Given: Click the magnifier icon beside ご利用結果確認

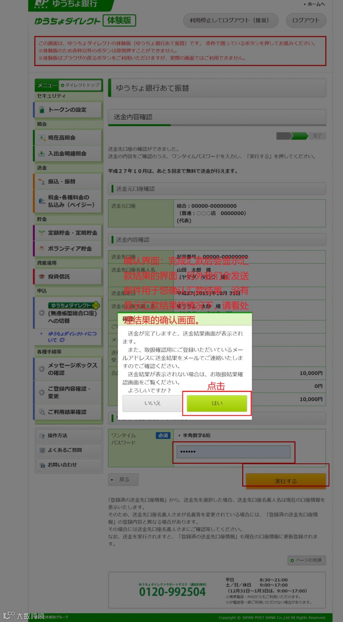Looking at the screenshot, I should pyautogui.click(x=42, y=412).
